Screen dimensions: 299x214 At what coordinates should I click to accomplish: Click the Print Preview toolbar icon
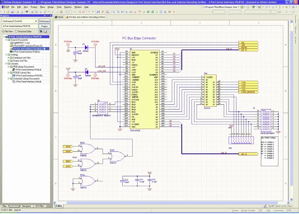(x=22, y=12)
